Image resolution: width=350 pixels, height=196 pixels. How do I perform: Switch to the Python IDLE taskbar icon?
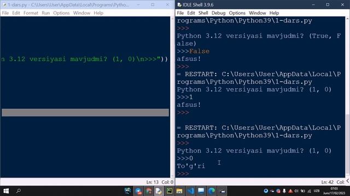pyautogui.click(x=159, y=191)
